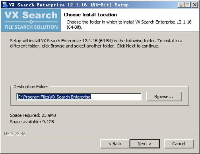Open the Browse... folder dialog
The height and width of the screenshot is (154, 200).
point(164,97)
